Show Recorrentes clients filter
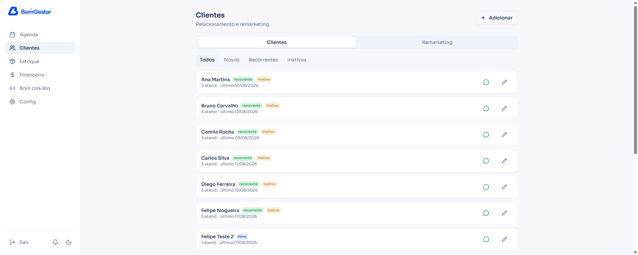638x255 pixels. point(263,60)
